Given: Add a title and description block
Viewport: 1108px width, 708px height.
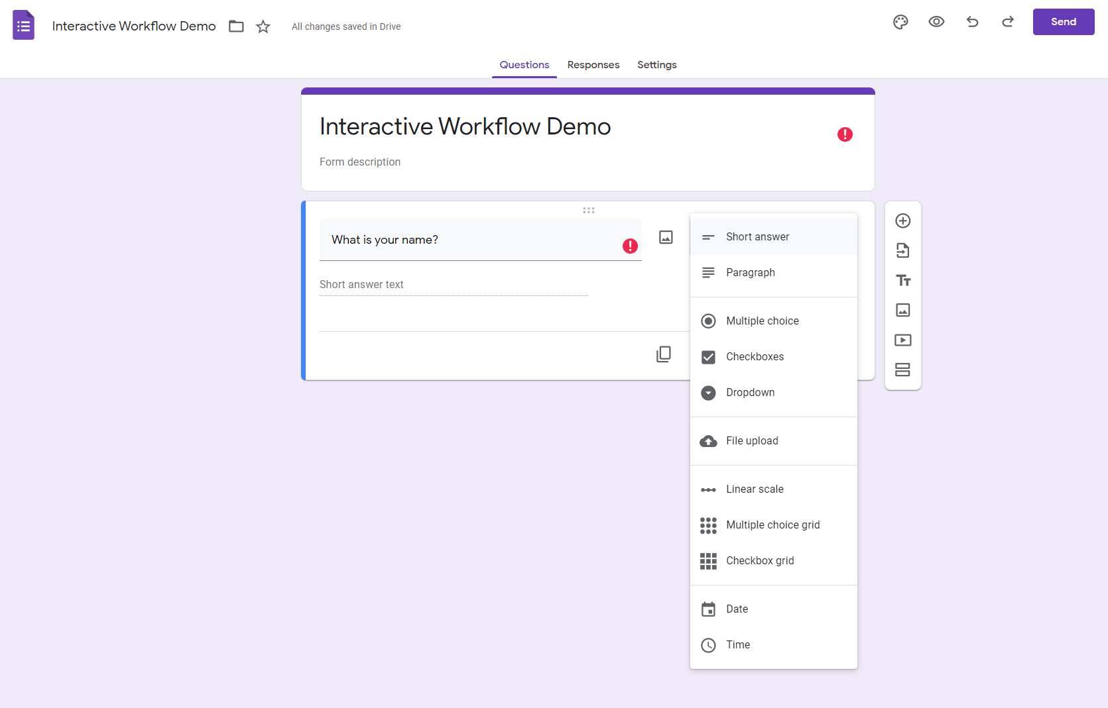Looking at the screenshot, I should (902, 280).
